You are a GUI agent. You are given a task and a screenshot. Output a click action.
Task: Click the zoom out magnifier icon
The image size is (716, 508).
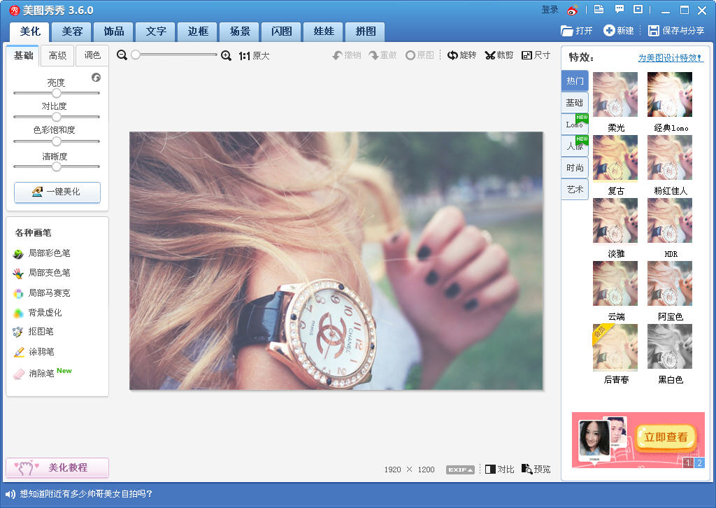point(122,55)
